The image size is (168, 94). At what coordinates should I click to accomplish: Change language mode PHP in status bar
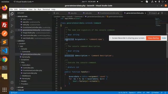pyautogui.click(x=148, y=93)
